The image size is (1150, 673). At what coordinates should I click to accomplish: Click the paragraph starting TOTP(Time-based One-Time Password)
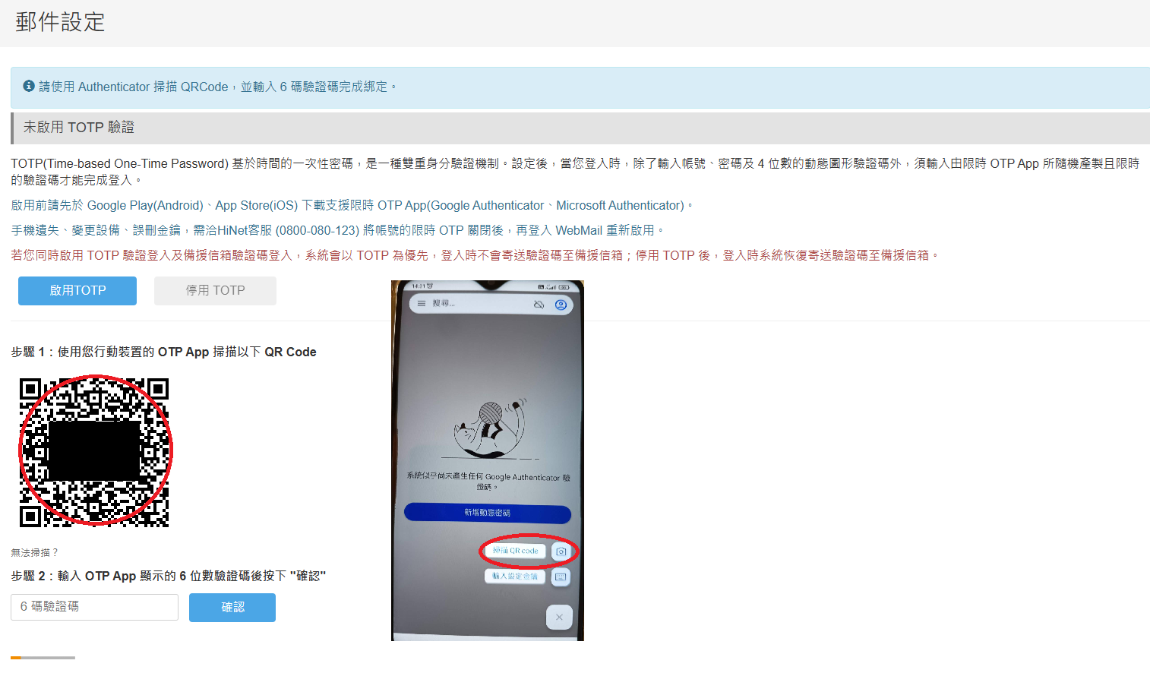(575, 172)
